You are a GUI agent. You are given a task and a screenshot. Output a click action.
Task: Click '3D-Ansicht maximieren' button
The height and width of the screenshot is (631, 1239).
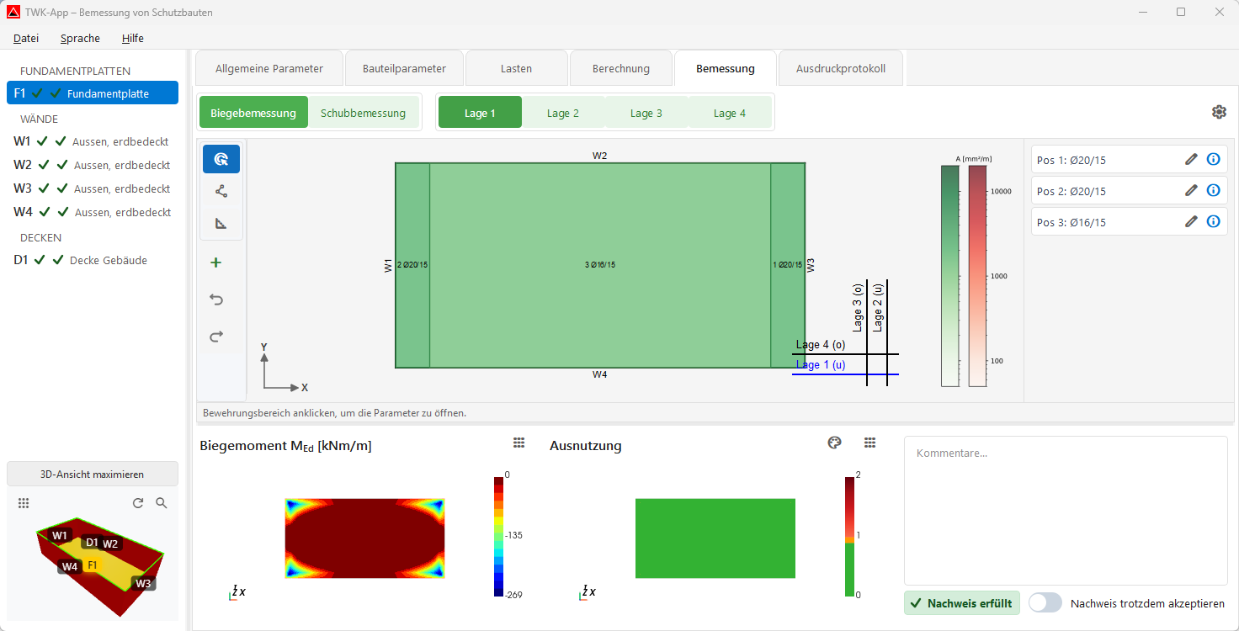pyautogui.click(x=93, y=474)
